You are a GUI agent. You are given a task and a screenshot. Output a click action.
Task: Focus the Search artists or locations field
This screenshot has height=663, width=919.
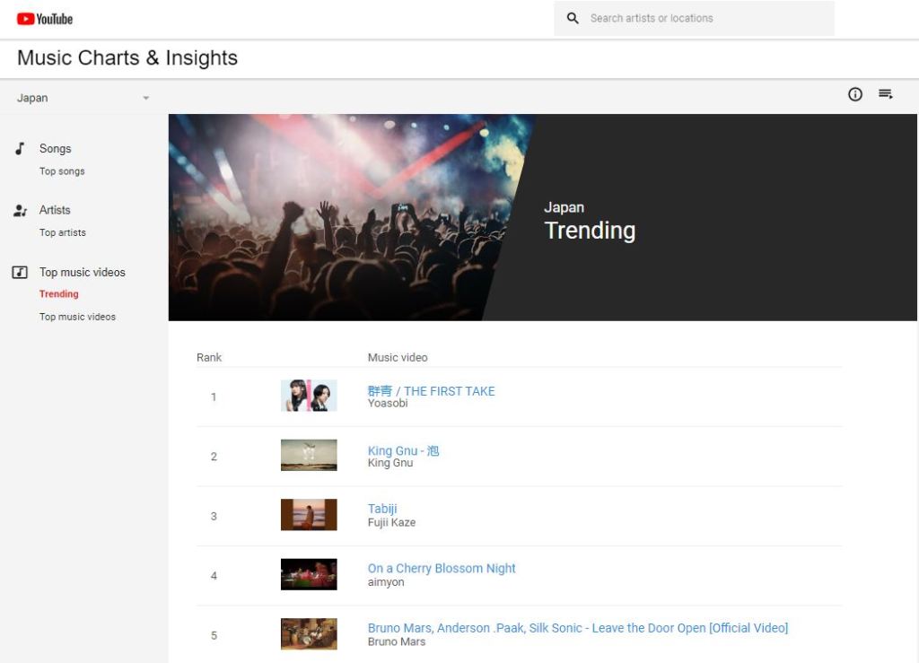click(x=694, y=18)
